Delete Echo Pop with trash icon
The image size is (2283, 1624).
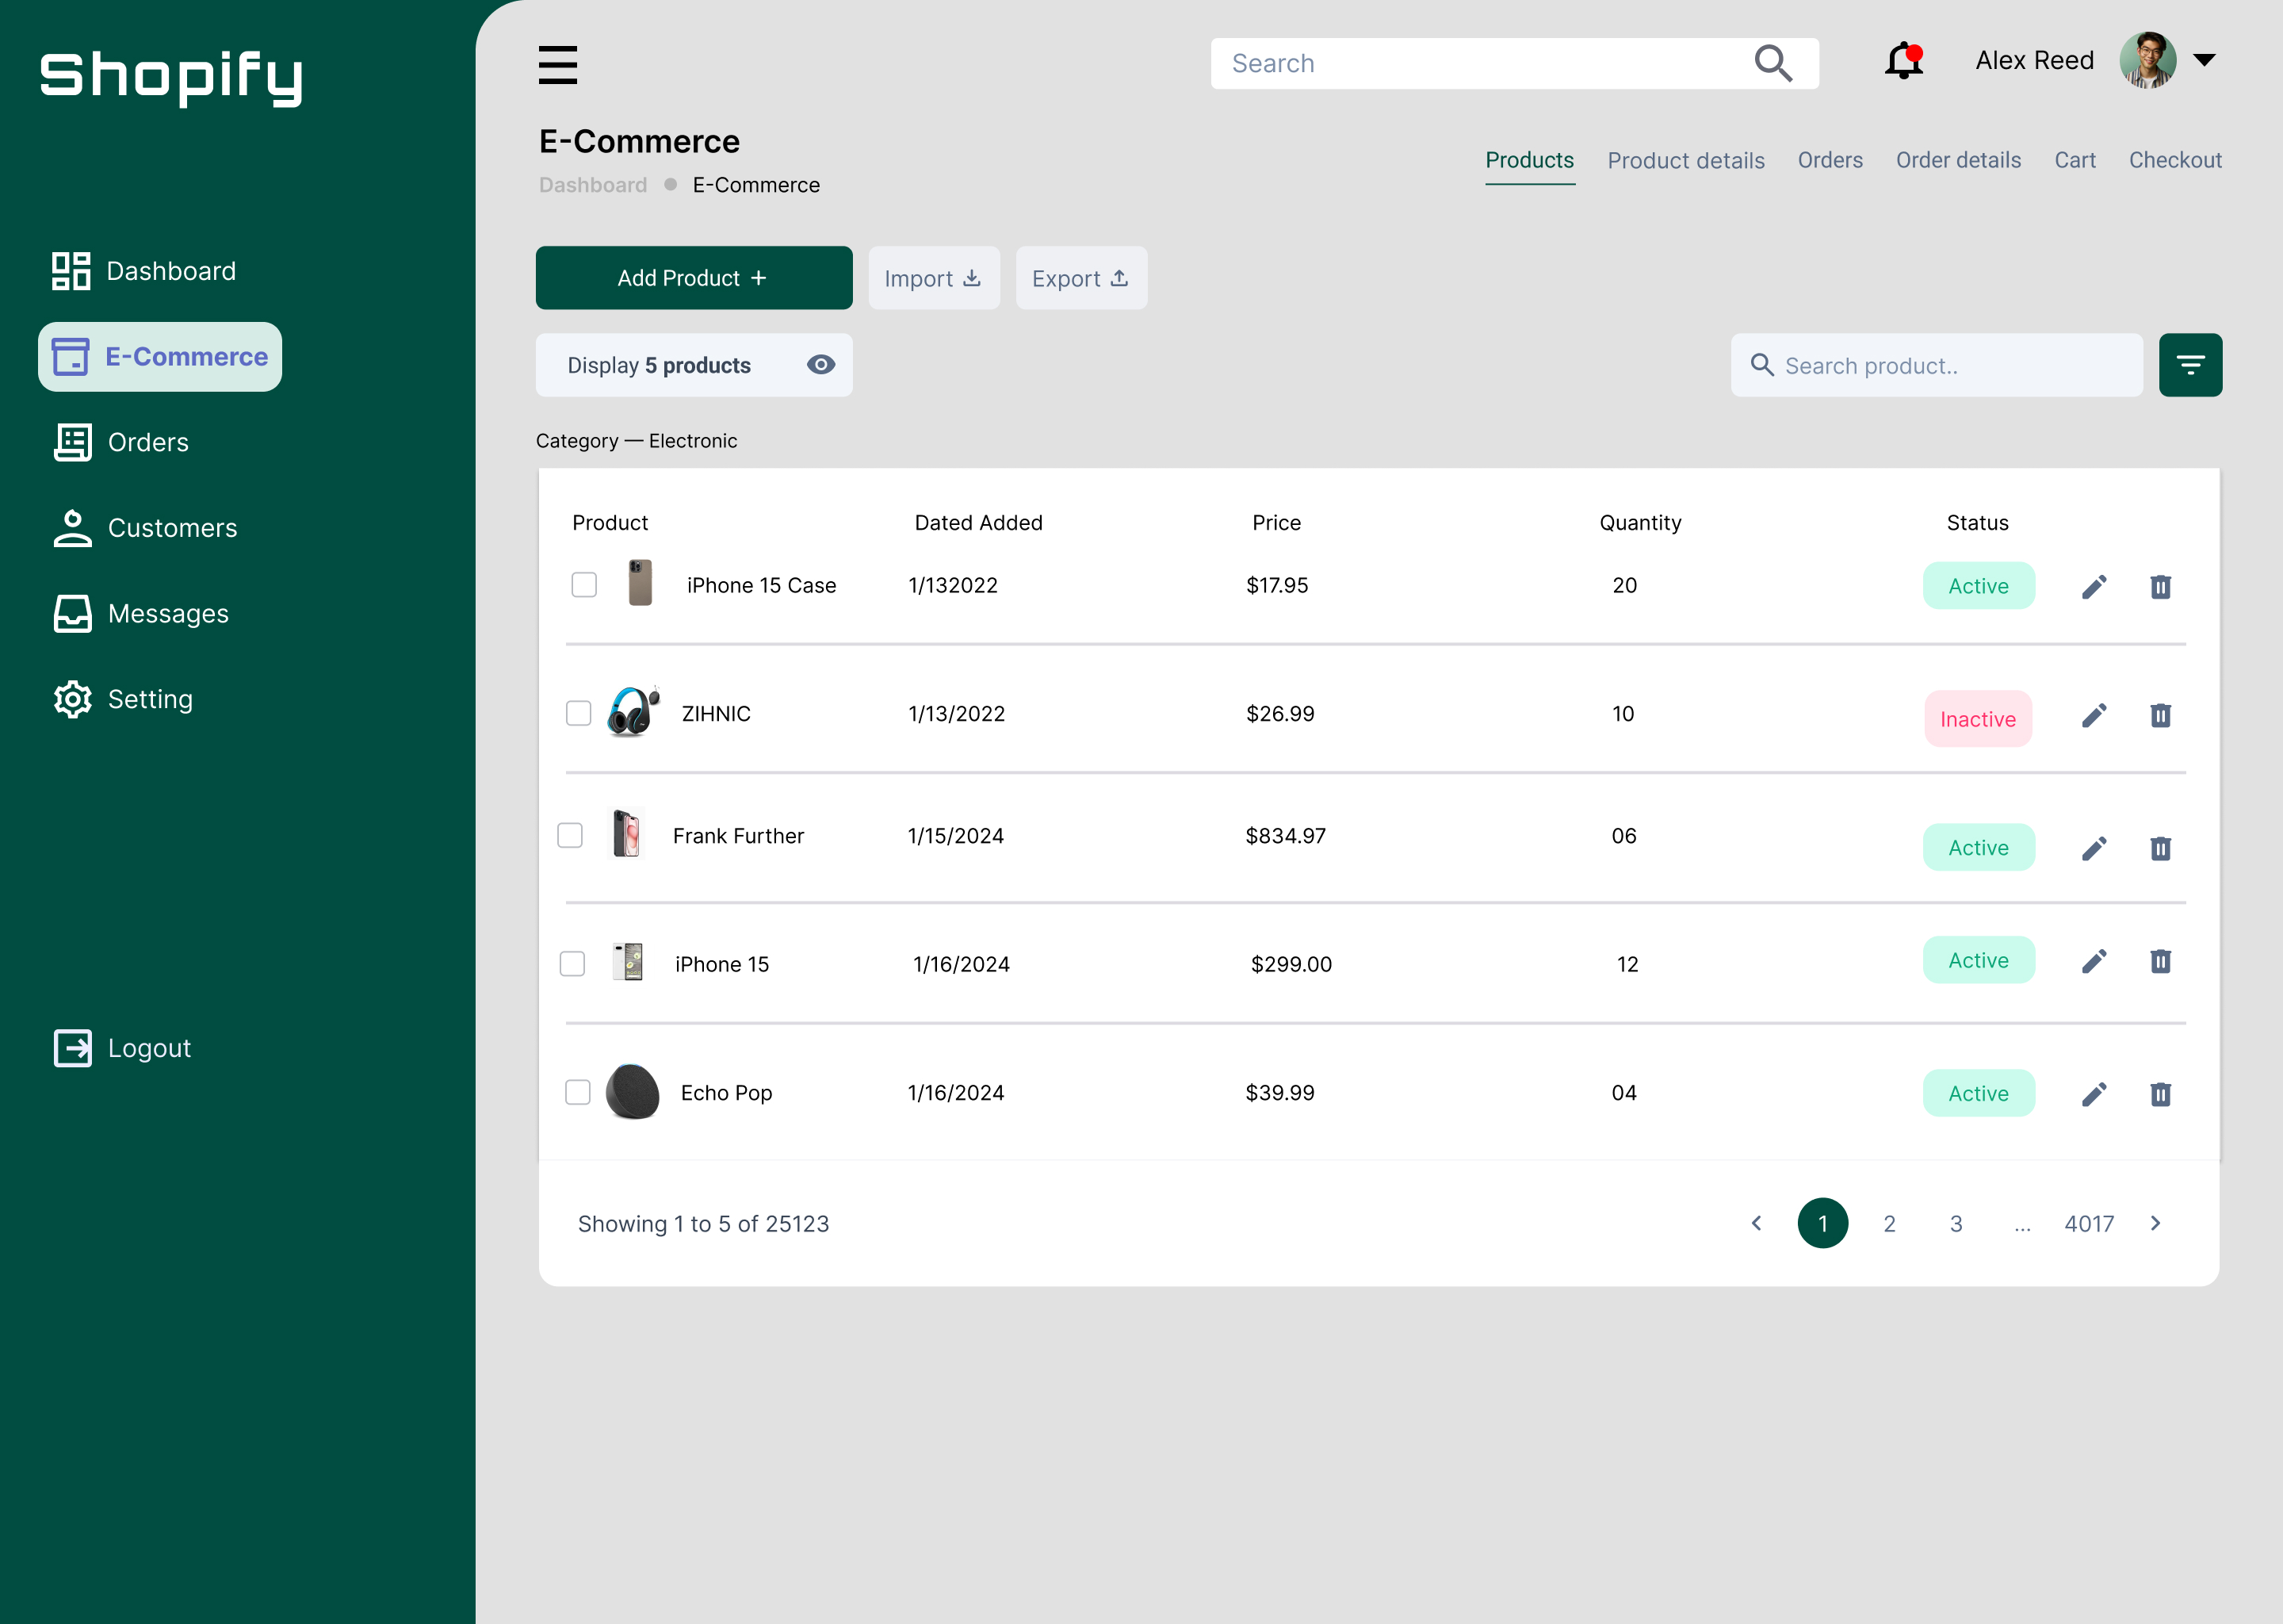pyautogui.click(x=2160, y=1095)
